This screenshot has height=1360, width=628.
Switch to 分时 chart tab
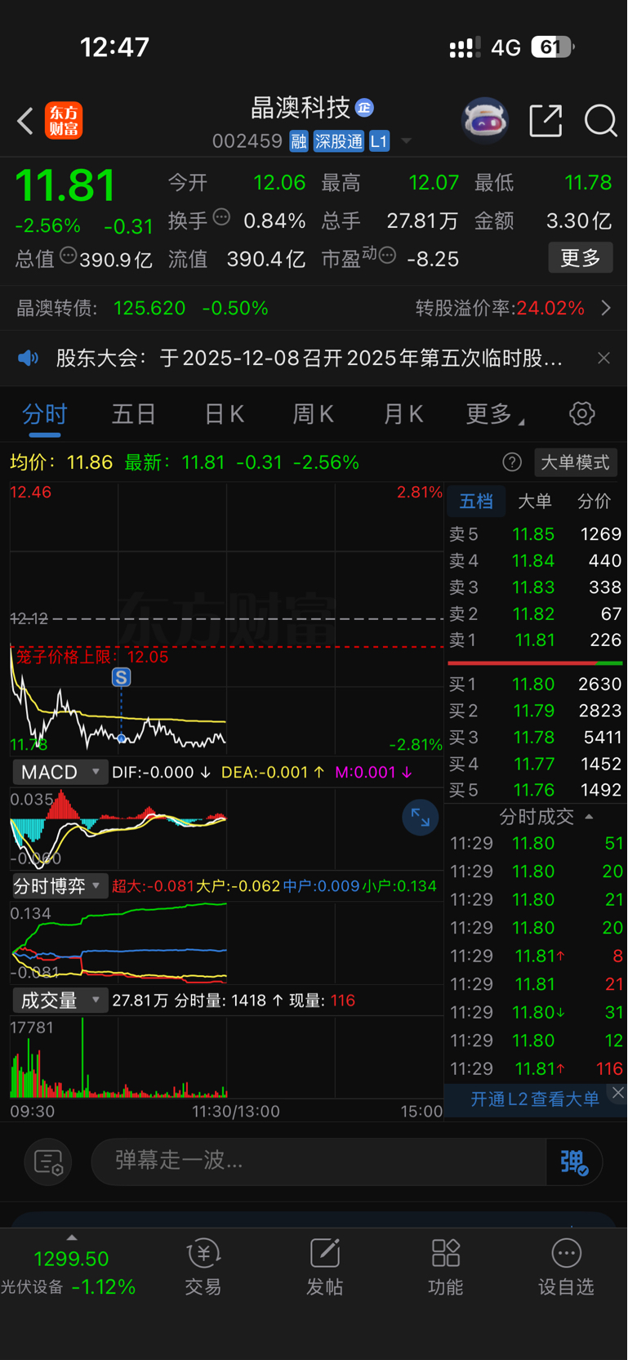[x=45, y=414]
